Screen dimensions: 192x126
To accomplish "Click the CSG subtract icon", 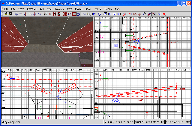I will click(x=69, y=14).
